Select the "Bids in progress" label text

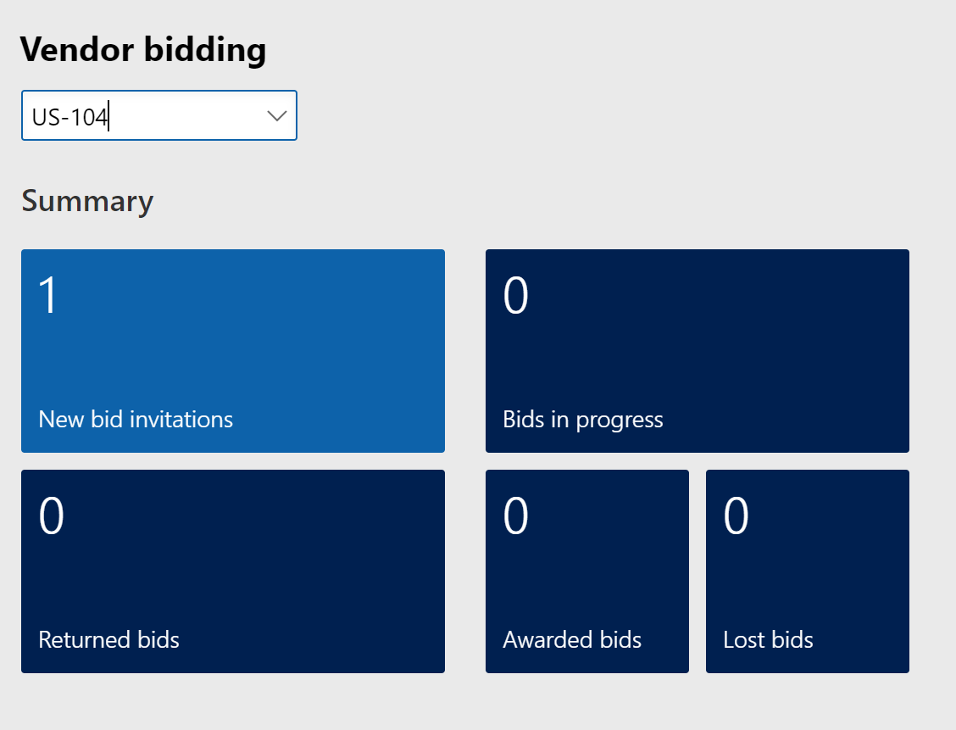pos(582,419)
